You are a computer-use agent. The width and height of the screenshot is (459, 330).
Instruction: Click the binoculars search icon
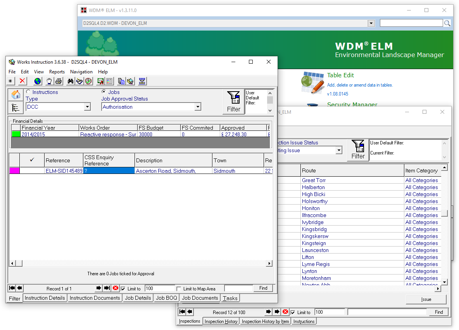click(x=71, y=81)
